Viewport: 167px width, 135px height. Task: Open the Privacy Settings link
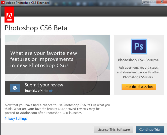click(16, 119)
